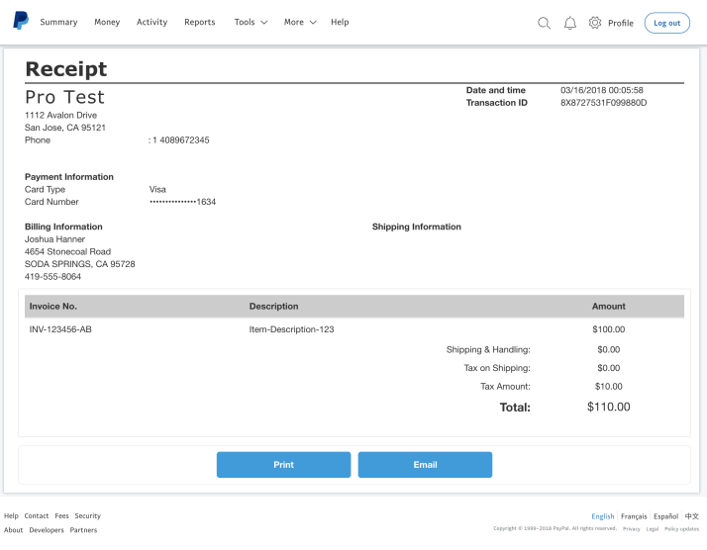Click Help in the top navigation

(x=340, y=22)
